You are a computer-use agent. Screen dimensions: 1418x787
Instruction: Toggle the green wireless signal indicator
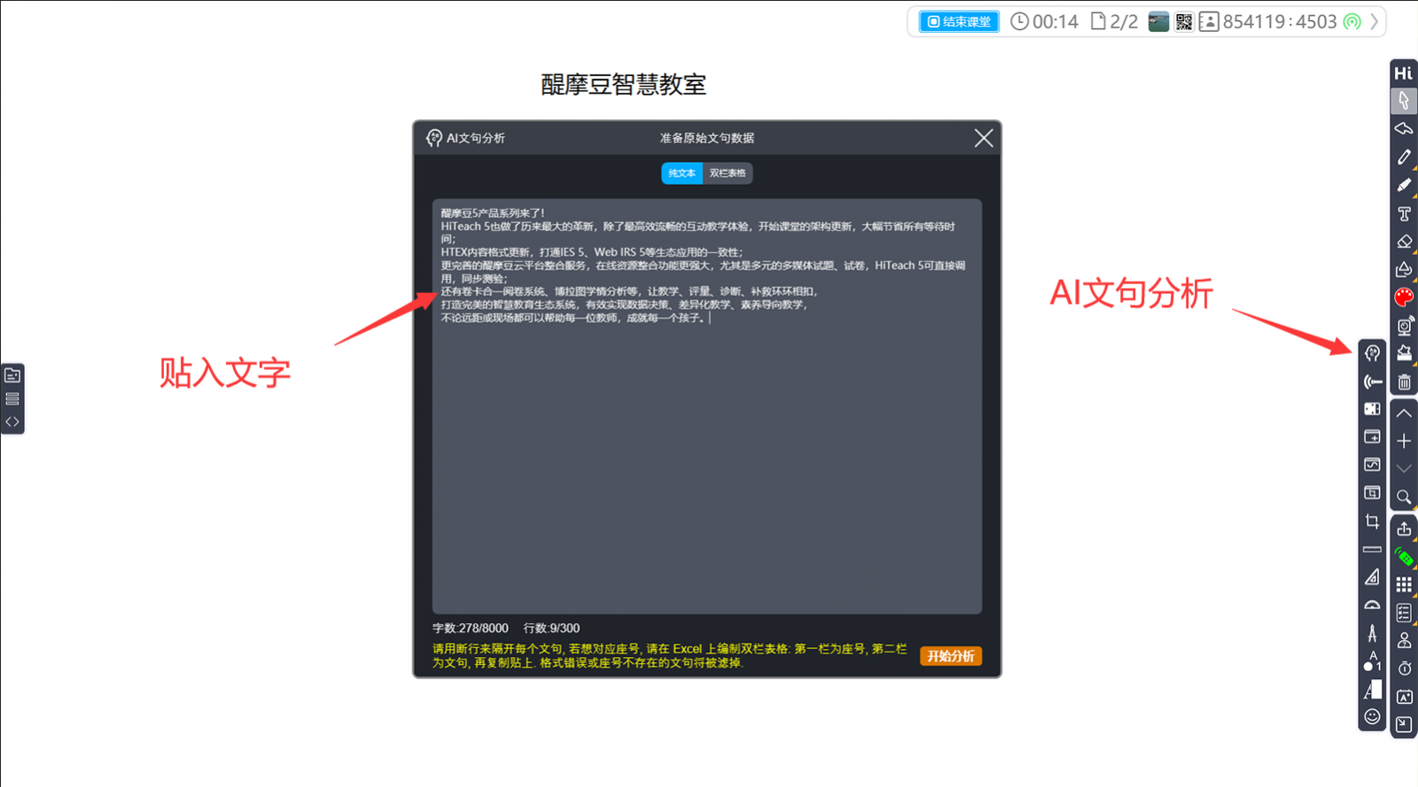tap(1352, 22)
